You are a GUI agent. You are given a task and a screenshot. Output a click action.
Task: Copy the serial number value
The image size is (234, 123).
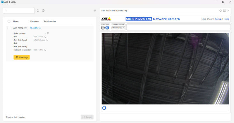coord(48,33)
